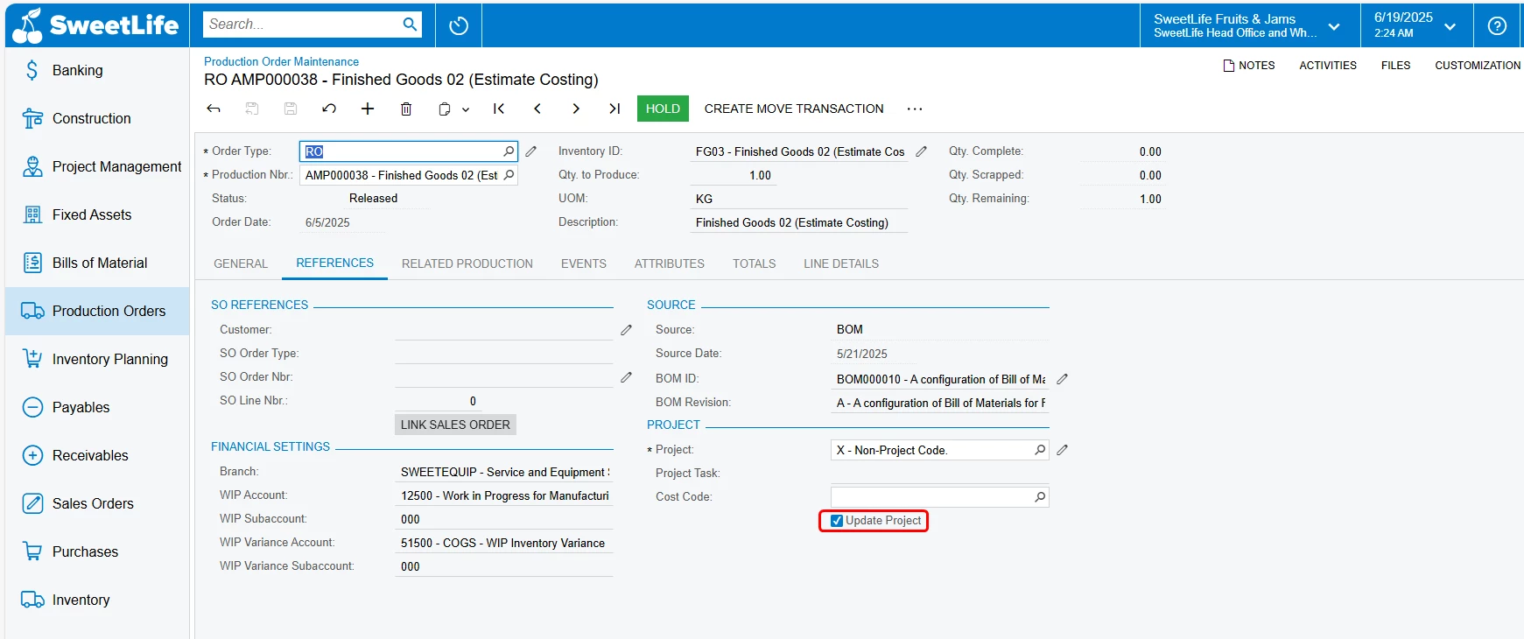Click the HOLD button

point(663,109)
